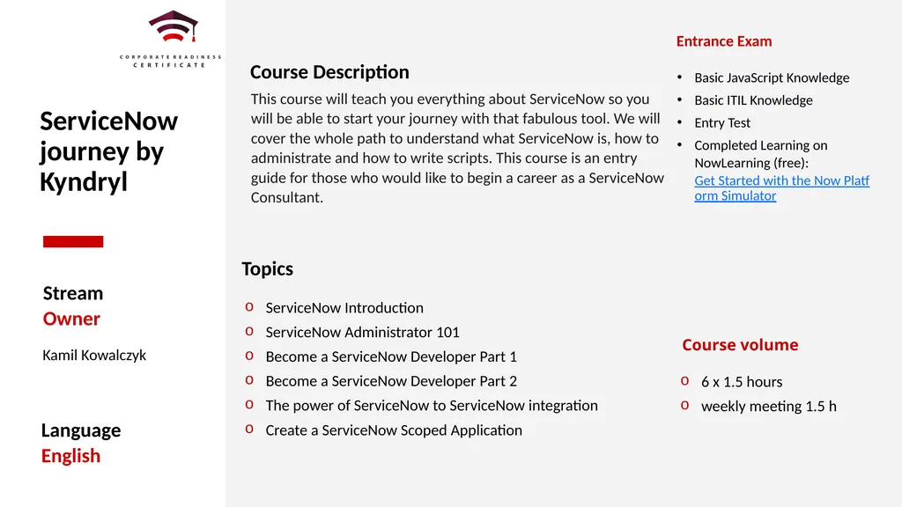This screenshot has height=507, width=902.
Task: Click Become a ServiceNow Developer Part 2
Action: 391,381
